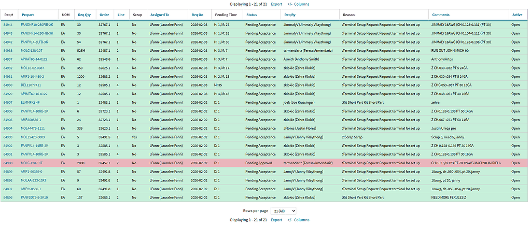
Task: Sort by the Assigned To column header
Action: [x=160, y=15]
